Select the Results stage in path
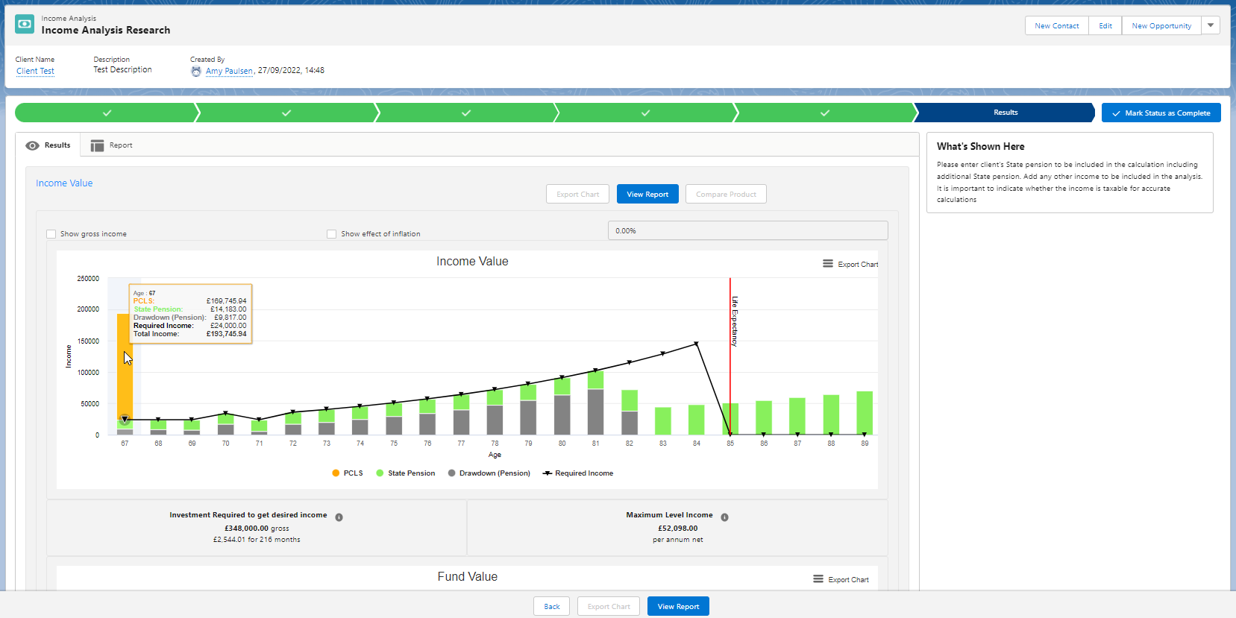 1006,113
